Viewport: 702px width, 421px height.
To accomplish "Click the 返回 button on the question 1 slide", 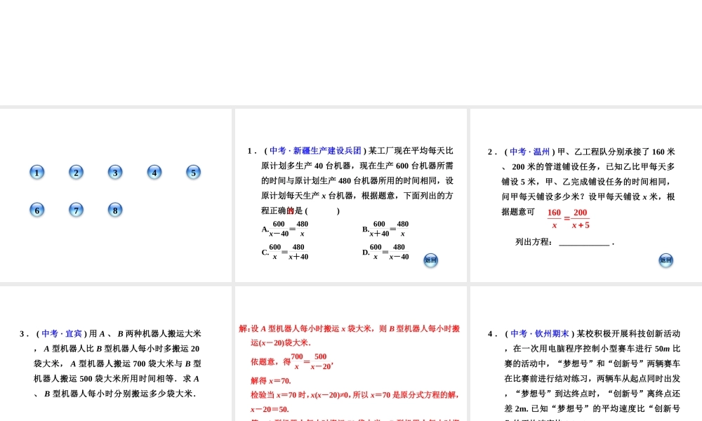I will point(431,260).
